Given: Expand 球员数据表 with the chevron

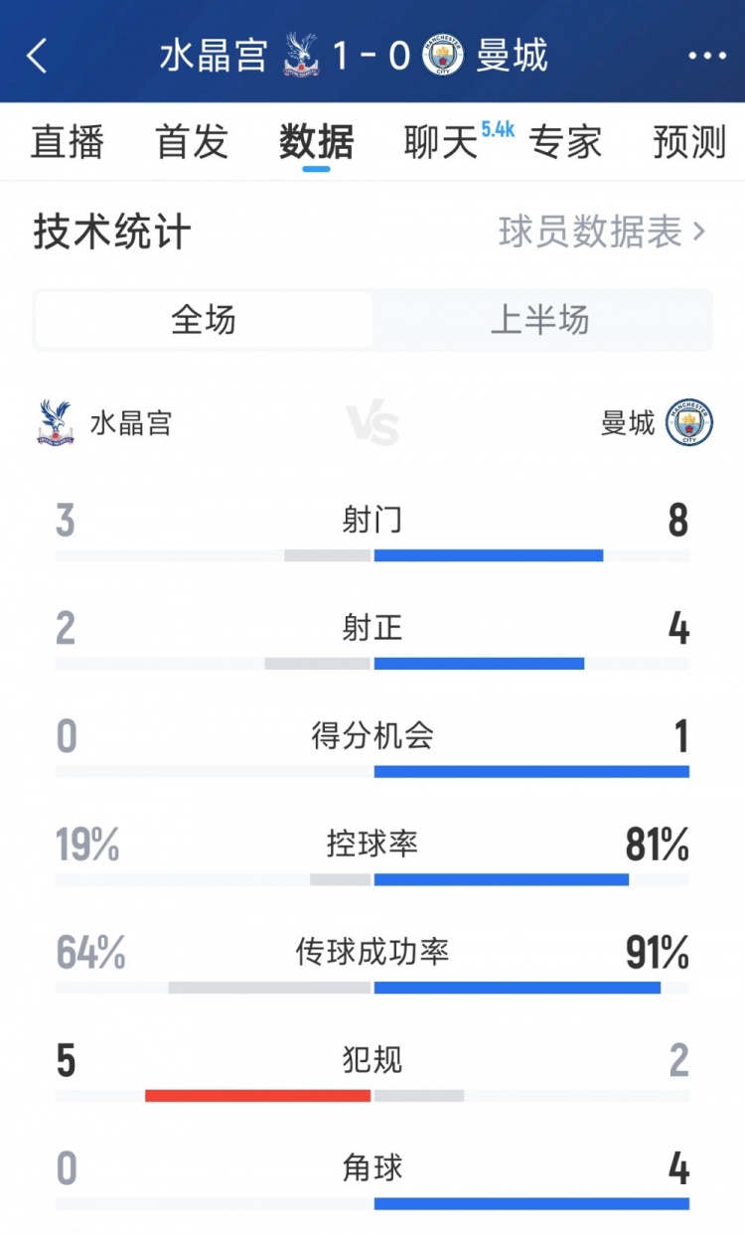Looking at the screenshot, I should point(602,232).
